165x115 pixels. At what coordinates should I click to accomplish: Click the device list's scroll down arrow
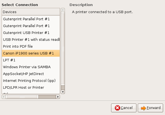63,92
